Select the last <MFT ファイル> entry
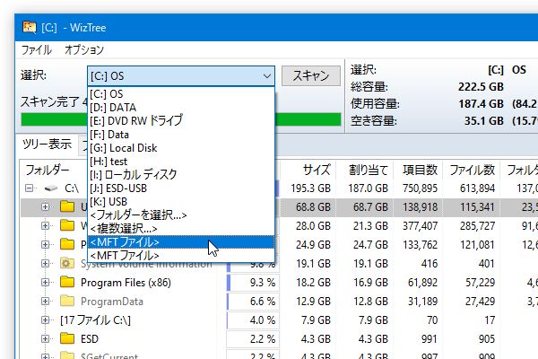The height and width of the screenshot is (359, 538). (181, 255)
